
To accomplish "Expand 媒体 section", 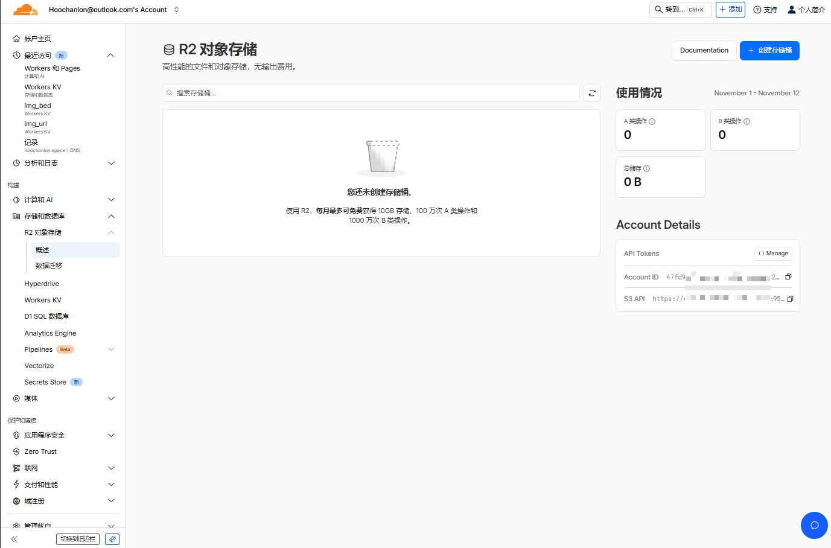I will click(x=111, y=398).
